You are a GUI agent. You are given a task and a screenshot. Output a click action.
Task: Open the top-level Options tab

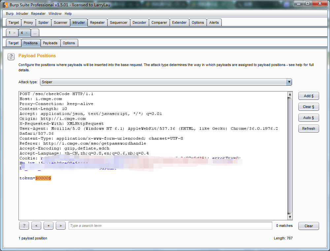pyautogui.click(x=198, y=22)
